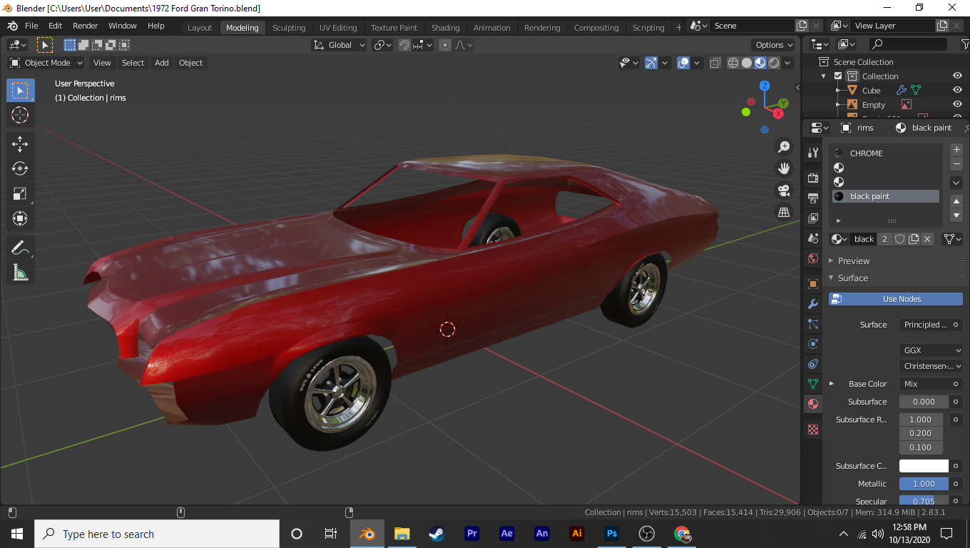This screenshot has width=970, height=548.
Task: Click the pan hand icon in the viewport
Action: click(x=784, y=168)
